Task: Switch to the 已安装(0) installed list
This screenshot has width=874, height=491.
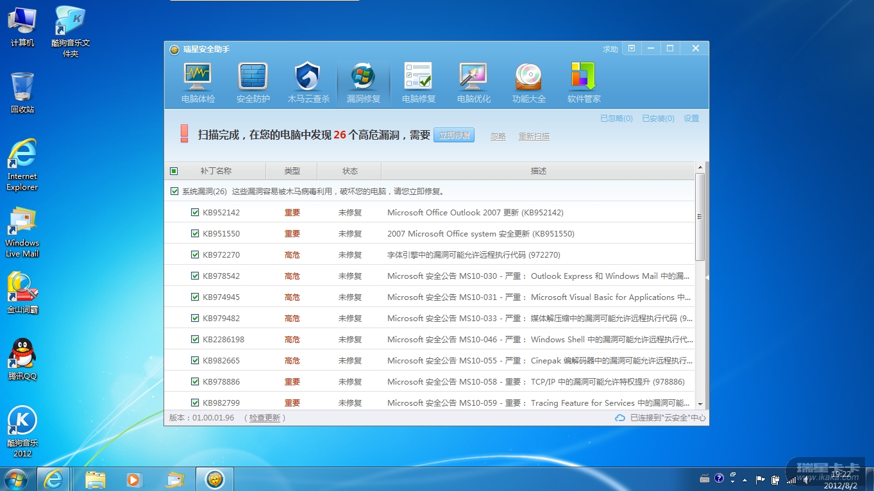Action: [658, 119]
